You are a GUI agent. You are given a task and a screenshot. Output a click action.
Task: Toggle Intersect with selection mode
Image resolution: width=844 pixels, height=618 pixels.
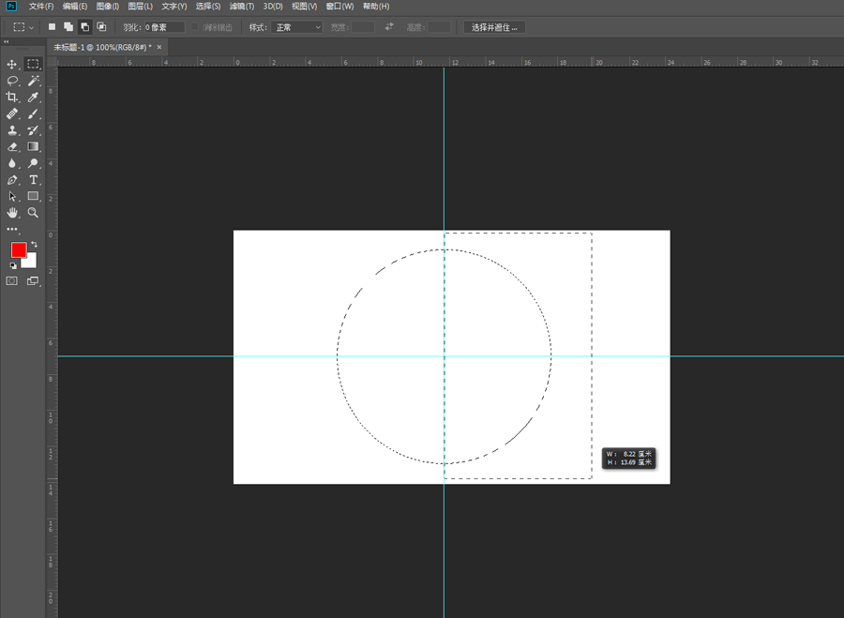[101, 27]
